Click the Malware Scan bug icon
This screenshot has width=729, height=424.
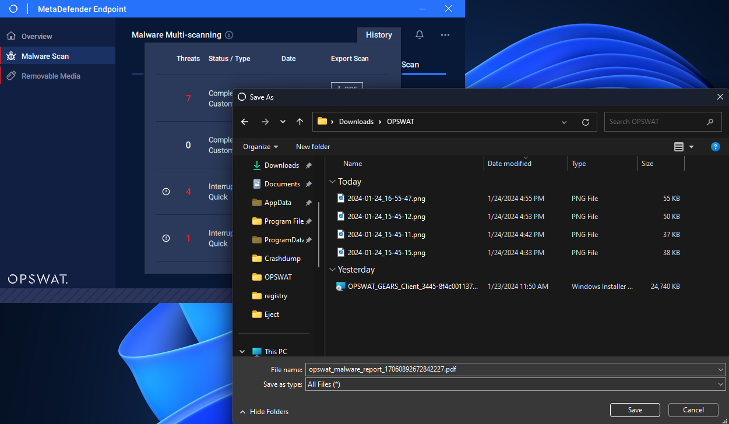(x=11, y=56)
